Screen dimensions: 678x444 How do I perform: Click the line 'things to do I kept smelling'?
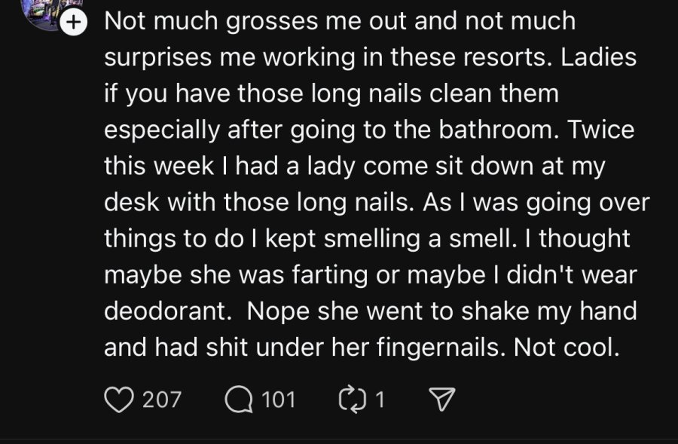click(x=367, y=239)
